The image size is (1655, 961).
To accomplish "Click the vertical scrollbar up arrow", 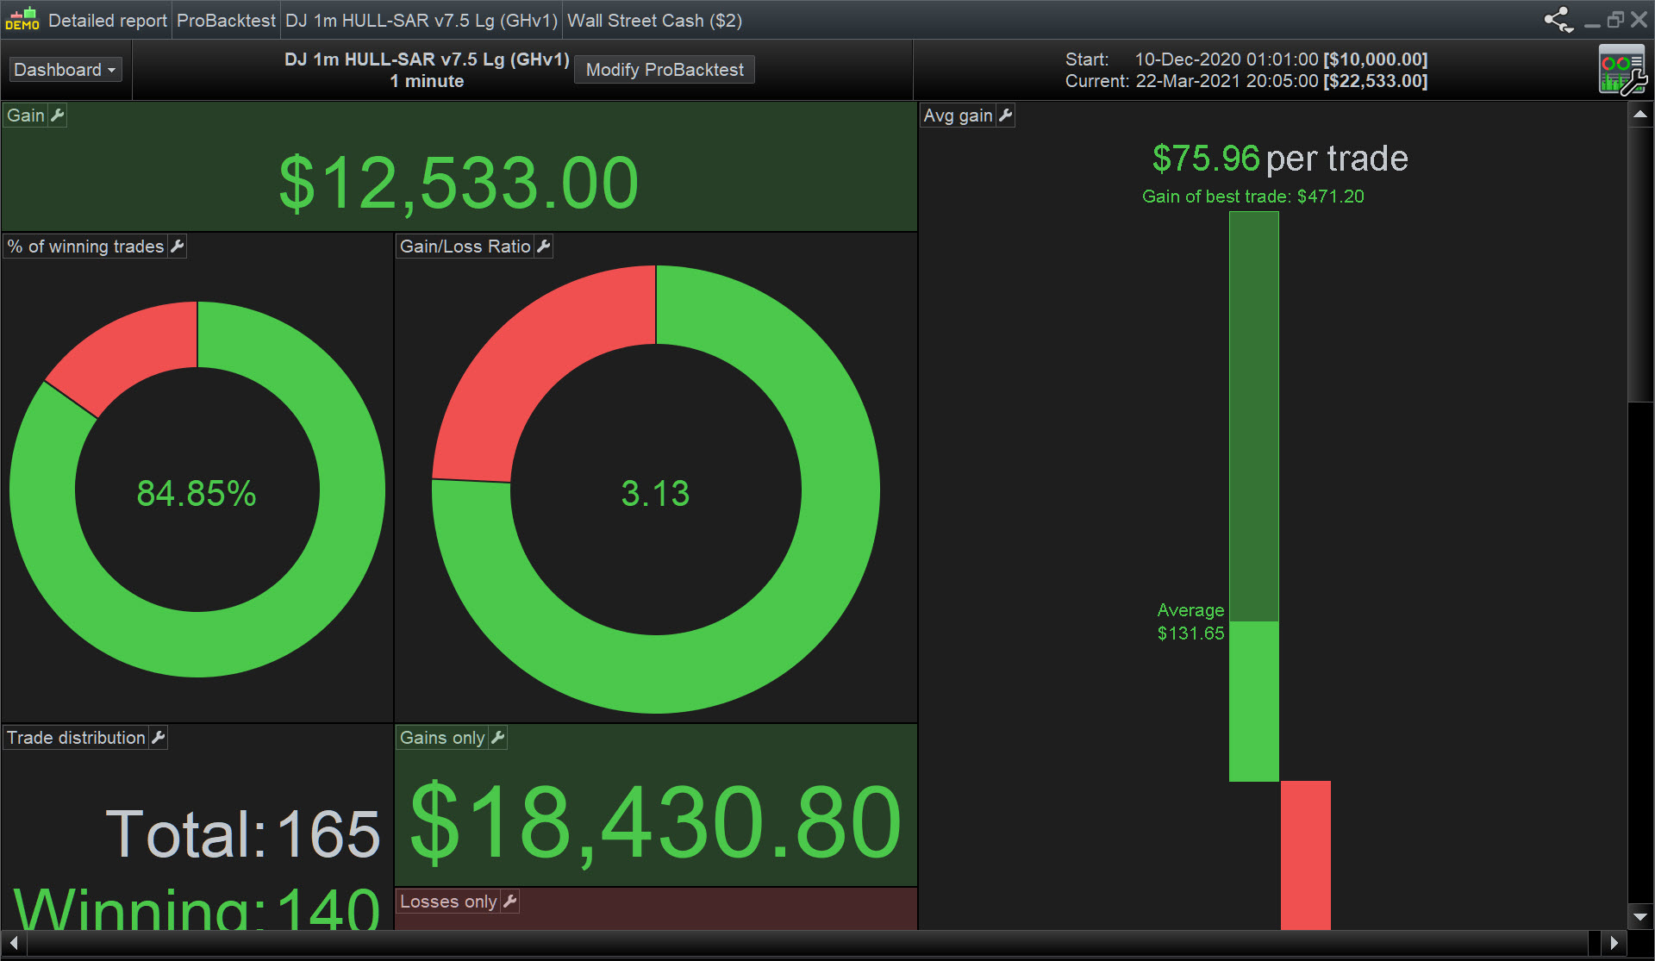I will 1639,115.
